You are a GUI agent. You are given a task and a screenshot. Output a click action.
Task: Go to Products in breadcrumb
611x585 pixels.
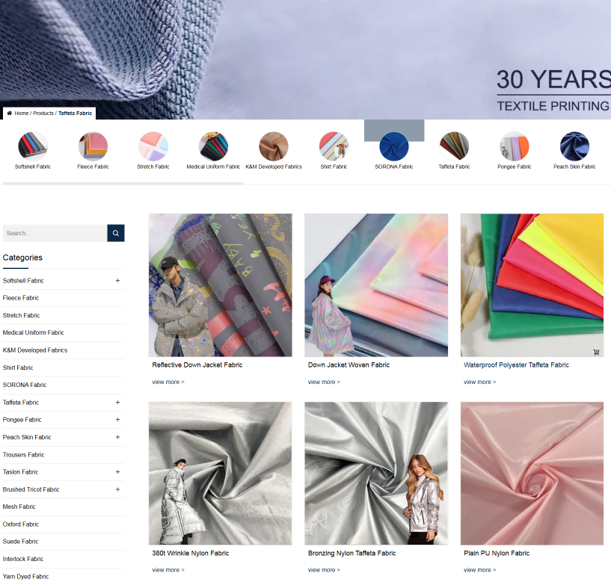coord(43,114)
